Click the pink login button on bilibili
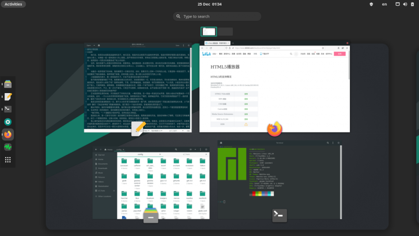 (x=339, y=54)
